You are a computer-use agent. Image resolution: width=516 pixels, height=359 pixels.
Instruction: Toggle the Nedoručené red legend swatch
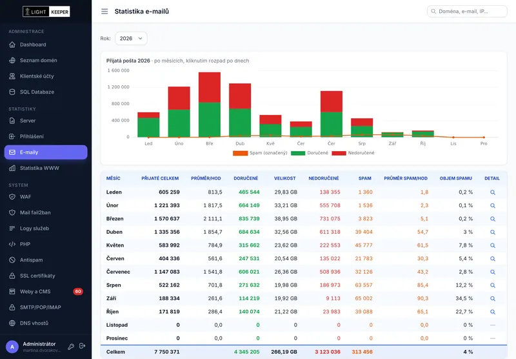(x=339, y=153)
